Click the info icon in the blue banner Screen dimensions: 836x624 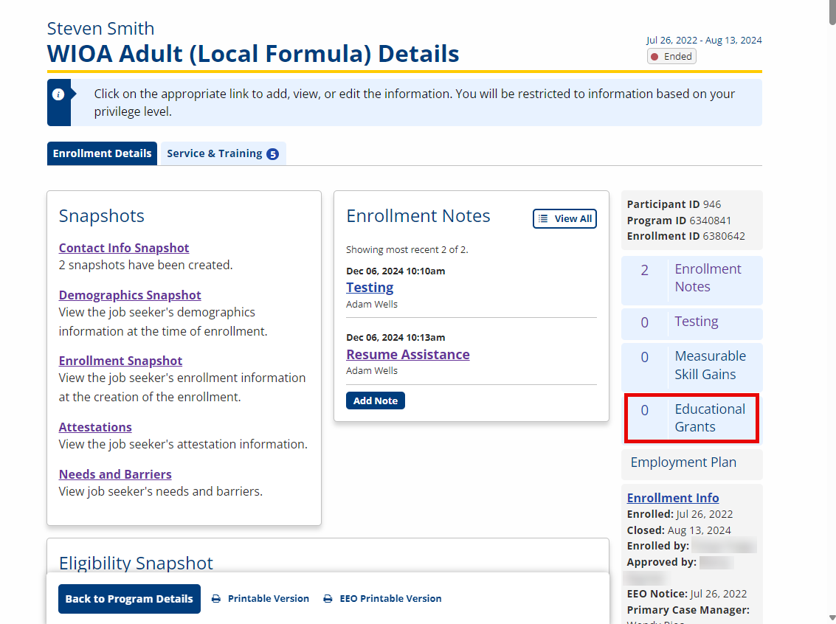pos(58,94)
